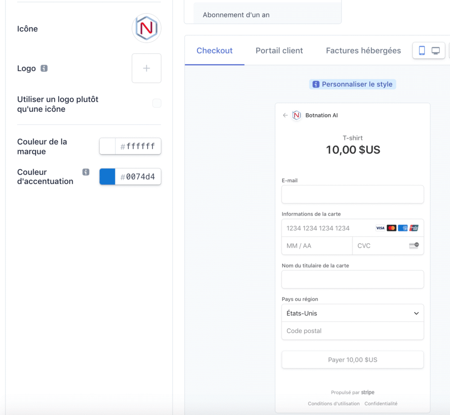This screenshot has height=415, width=450.
Task: Open the Factures hébergées tab
Action: [x=363, y=51]
